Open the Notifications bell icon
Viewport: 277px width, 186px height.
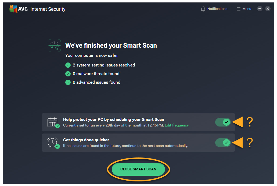pos(203,9)
